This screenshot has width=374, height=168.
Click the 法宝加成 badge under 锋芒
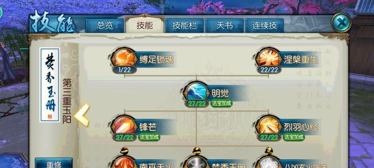[149, 137]
